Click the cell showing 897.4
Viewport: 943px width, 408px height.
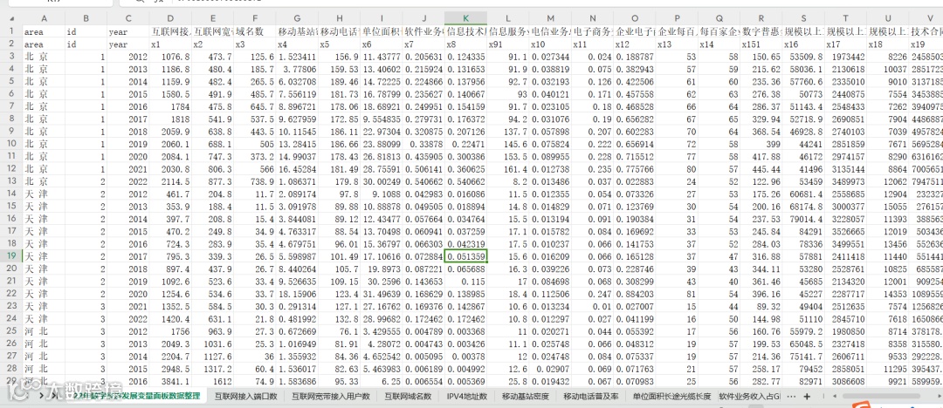pyautogui.click(x=171, y=268)
